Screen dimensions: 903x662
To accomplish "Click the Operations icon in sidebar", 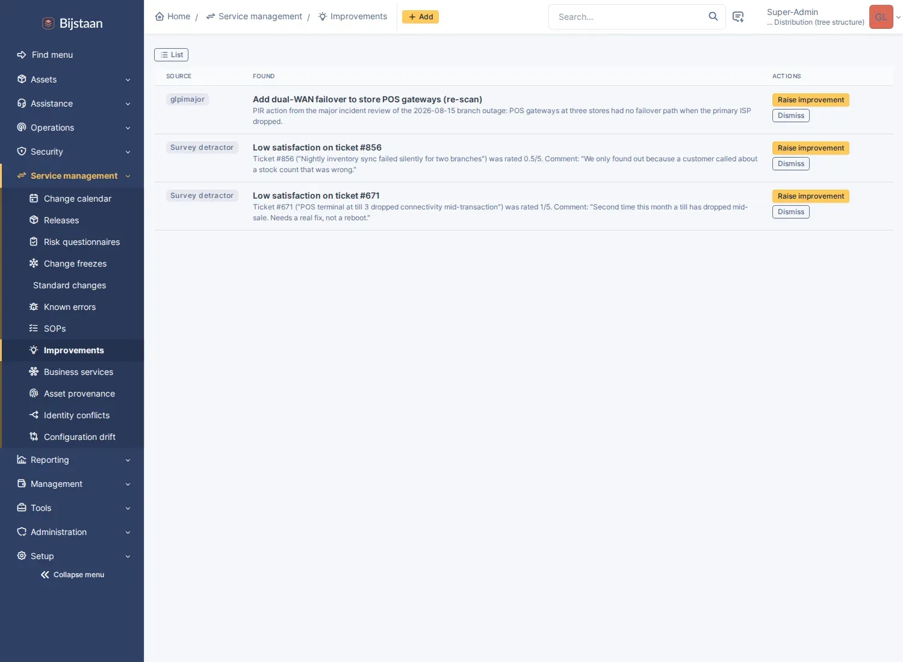I will click(x=22, y=127).
